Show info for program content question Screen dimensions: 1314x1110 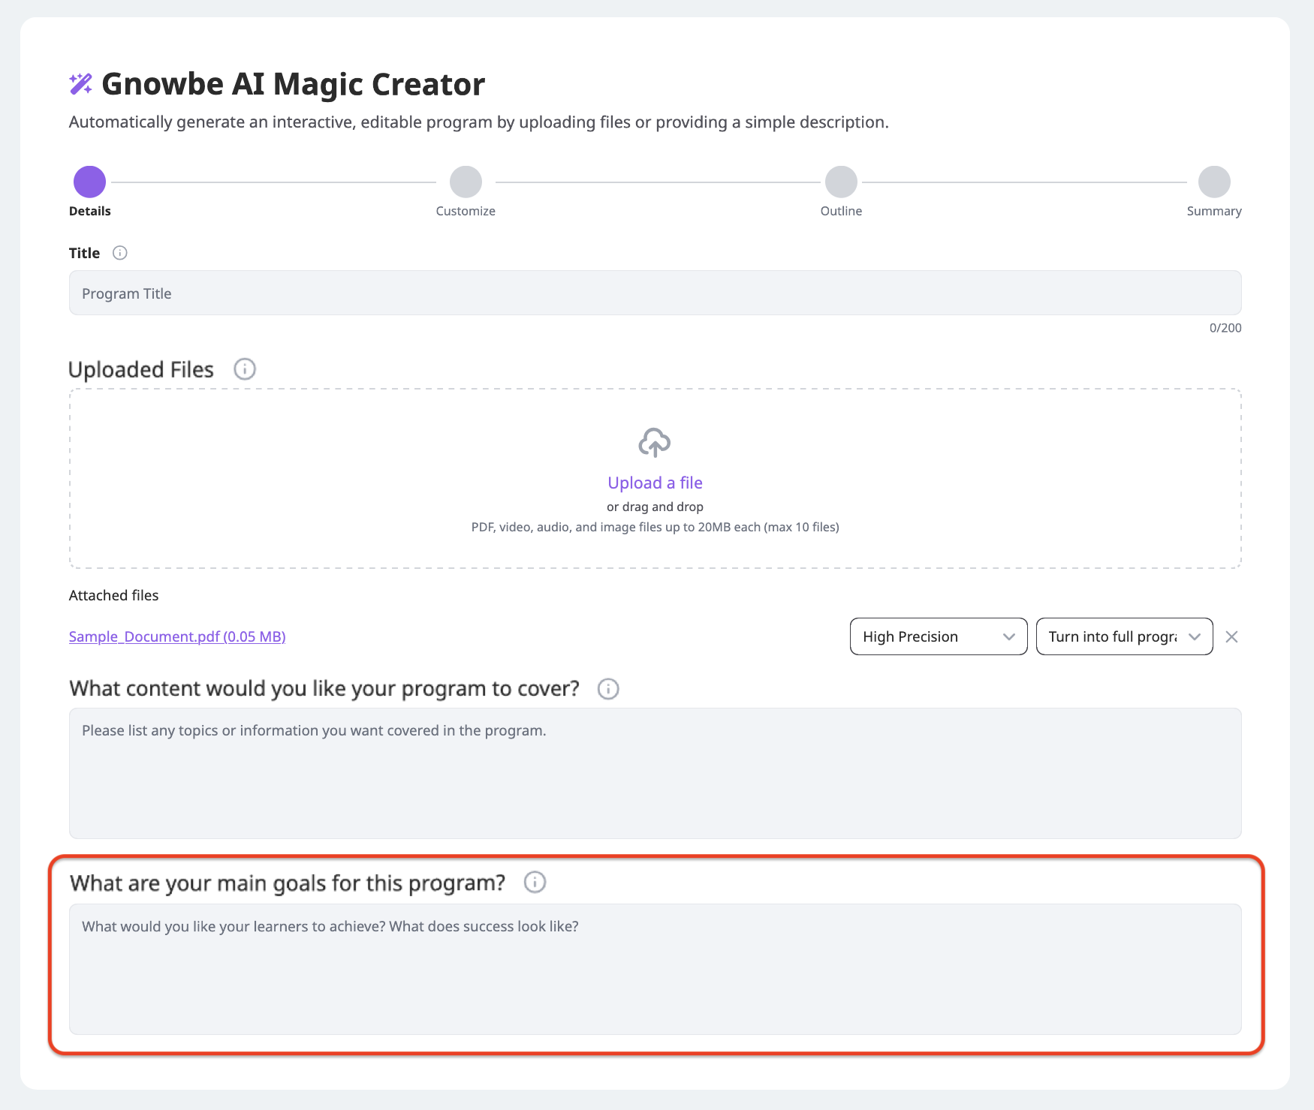608,689
